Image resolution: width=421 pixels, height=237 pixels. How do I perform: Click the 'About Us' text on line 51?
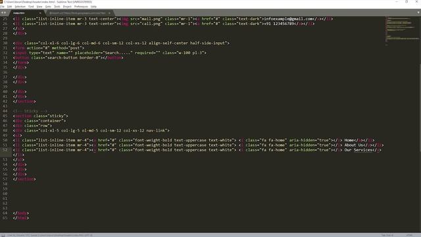pos(354,145)
